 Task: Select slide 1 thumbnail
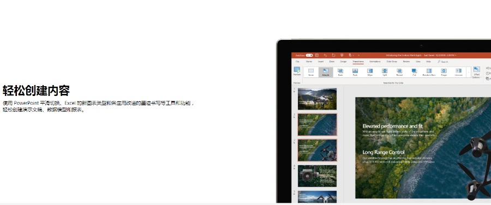click(x=317, y=99)
